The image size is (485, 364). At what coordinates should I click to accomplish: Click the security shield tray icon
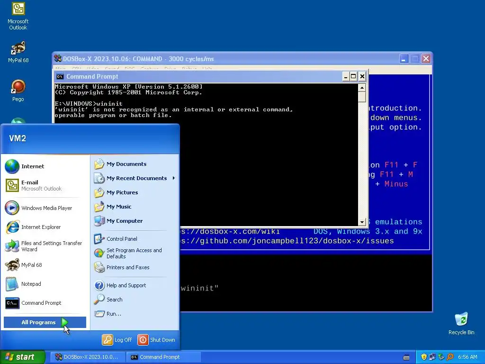[424, 357]
